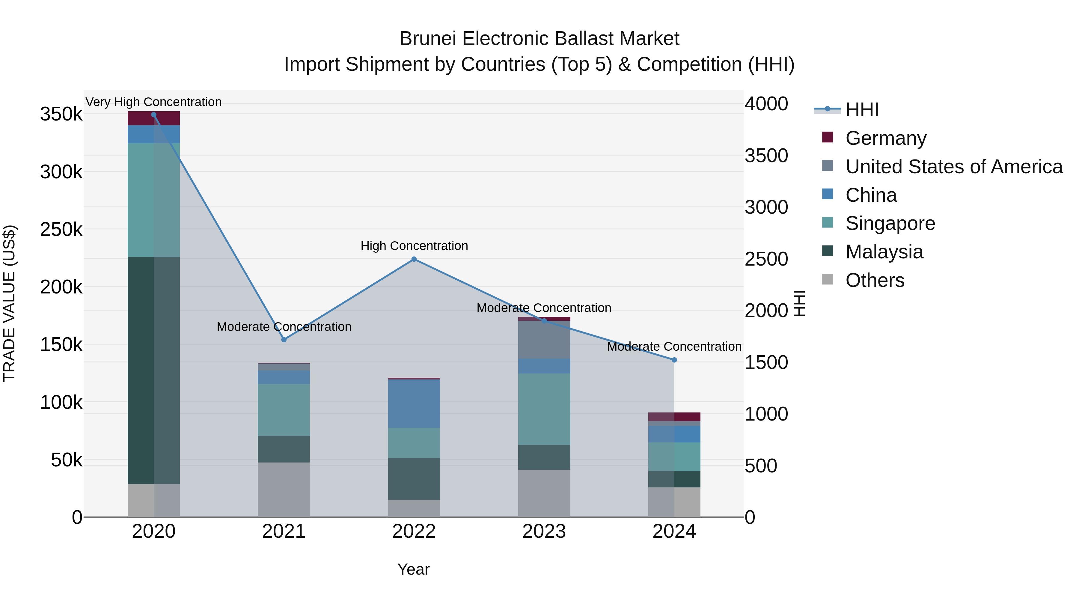Click the chart title 'Brunei Electronic Ballast Market'

point(539,39)
